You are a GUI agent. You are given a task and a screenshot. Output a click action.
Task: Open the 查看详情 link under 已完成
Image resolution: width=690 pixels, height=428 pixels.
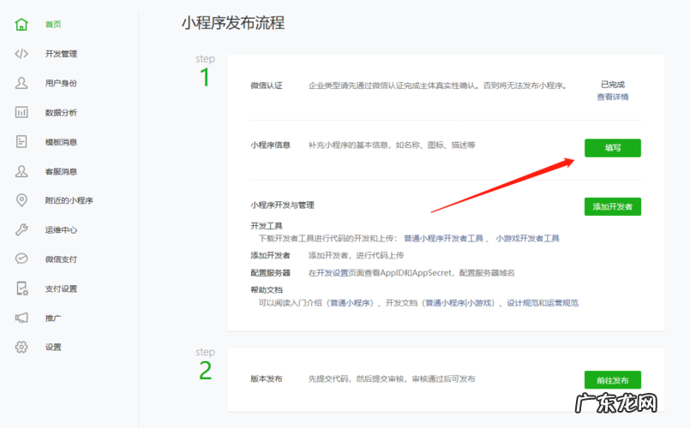pyautogui.click(x=612, y=98)
